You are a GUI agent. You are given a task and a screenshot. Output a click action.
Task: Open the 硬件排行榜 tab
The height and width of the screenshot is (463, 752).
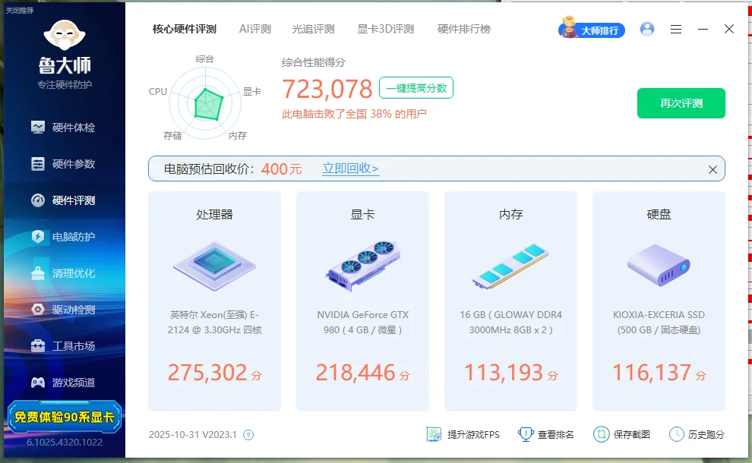tap(463, 29)
